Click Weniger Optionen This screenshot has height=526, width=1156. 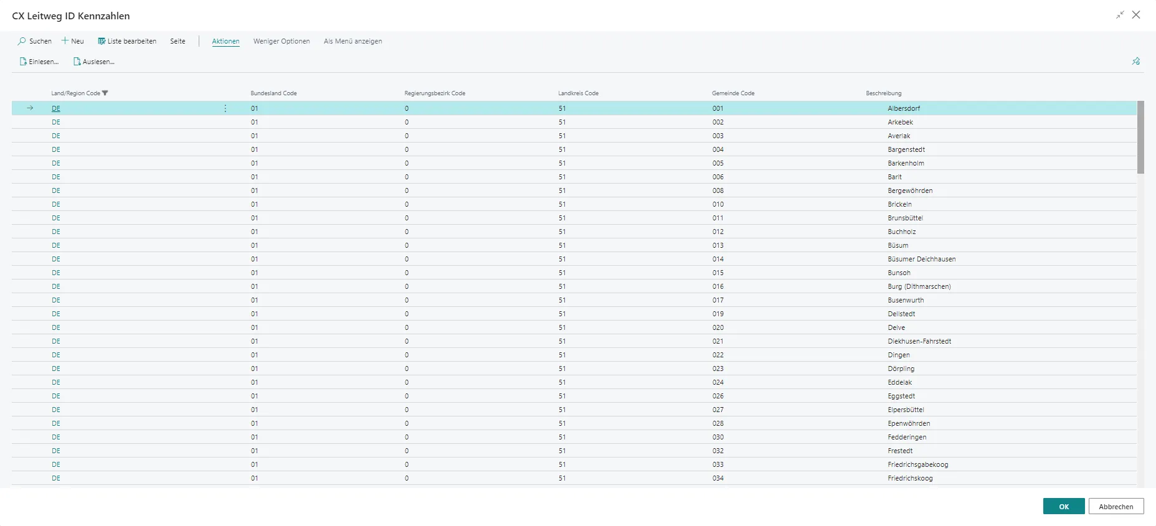[x=281, y=41]
